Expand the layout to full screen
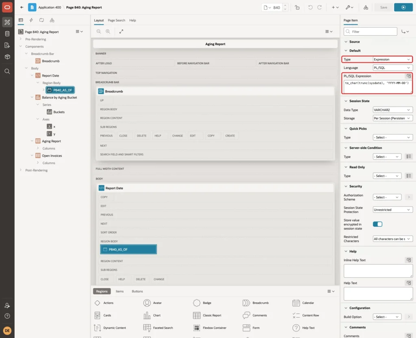This screenshot has height=338, width=416. 121,31
